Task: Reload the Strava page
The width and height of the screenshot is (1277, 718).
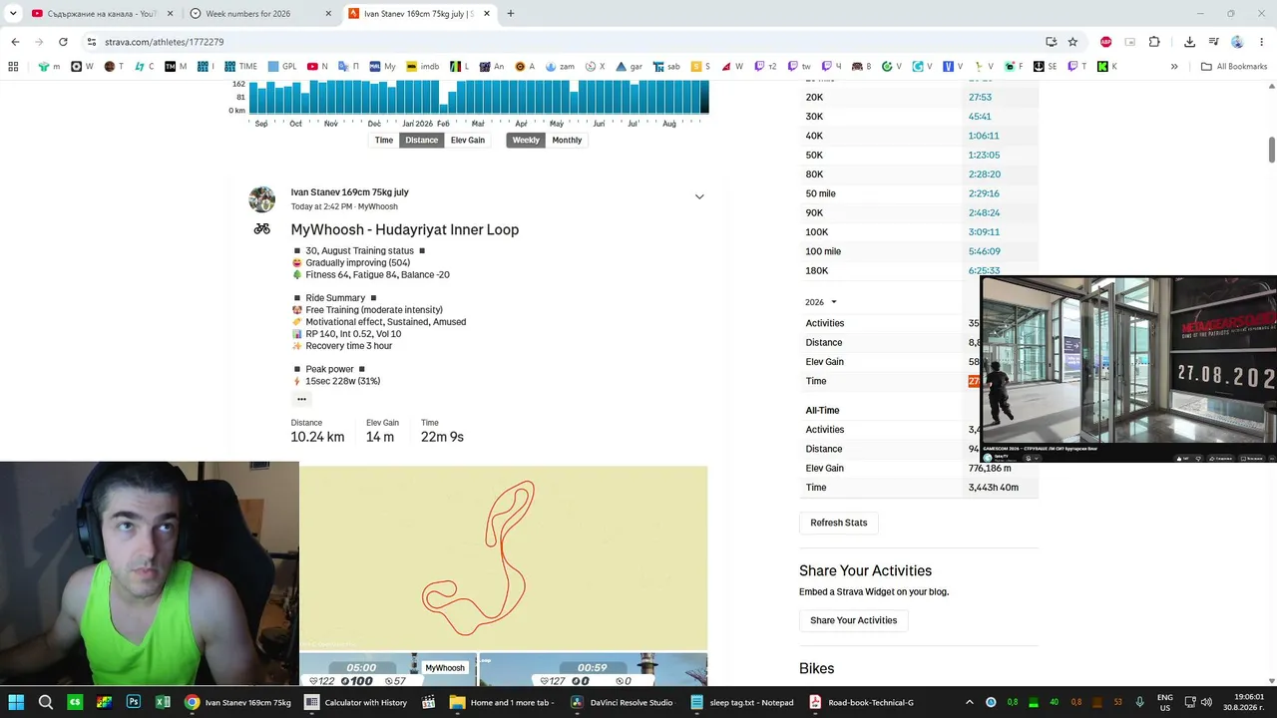Action: pyautogui.click(x=63, y=42)
